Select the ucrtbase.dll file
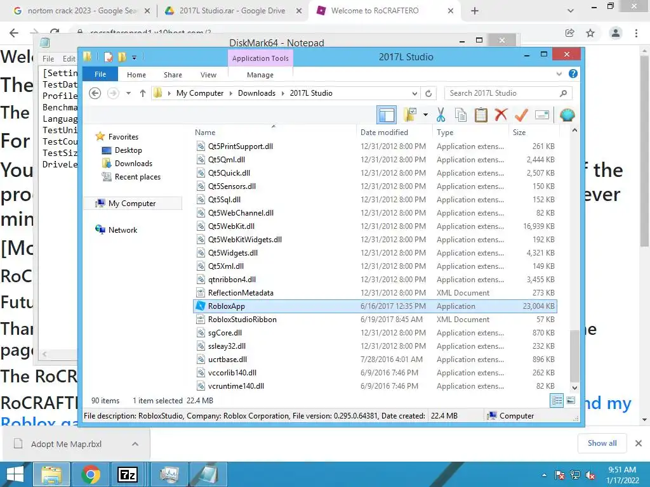Image resolution: width=650 pixels, height=487 pixels. pyautogui.click(x=375, y=360)
